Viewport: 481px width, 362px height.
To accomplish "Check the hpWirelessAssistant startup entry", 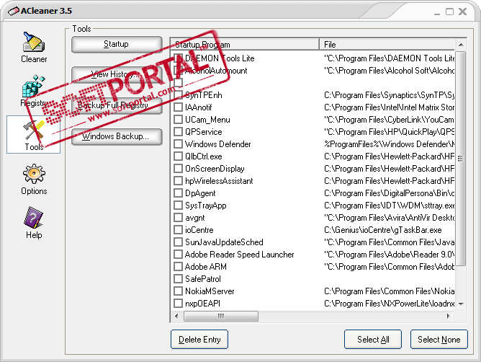I will click(179, 181).
